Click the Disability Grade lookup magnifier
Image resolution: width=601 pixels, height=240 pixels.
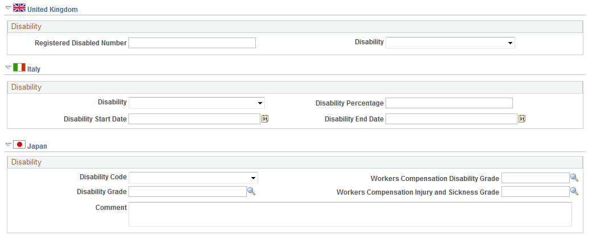click(x=251, y=191)
